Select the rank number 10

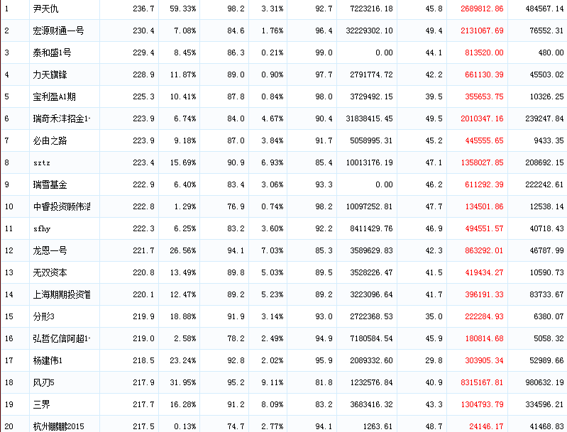tap(9, 207)
